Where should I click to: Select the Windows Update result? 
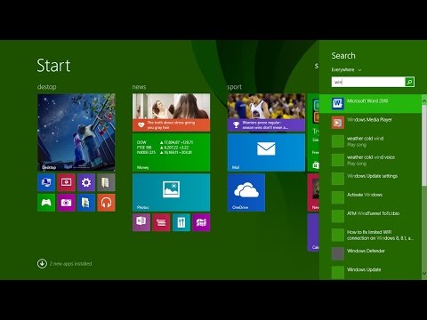370,272
